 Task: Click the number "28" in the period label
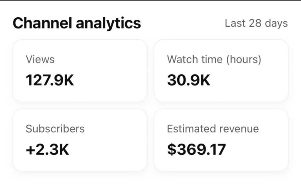click(x=255, y=23)
